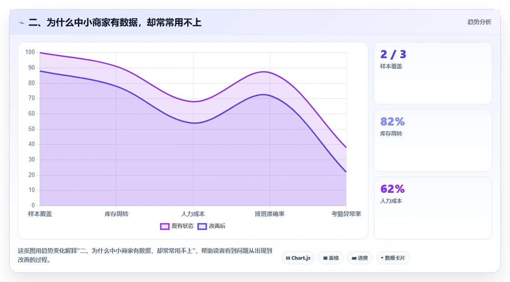The height and width of the screenshot is (282, 510).
Task: Toggle the 改善后 legend swatch
Action: (x=202, y=226)
